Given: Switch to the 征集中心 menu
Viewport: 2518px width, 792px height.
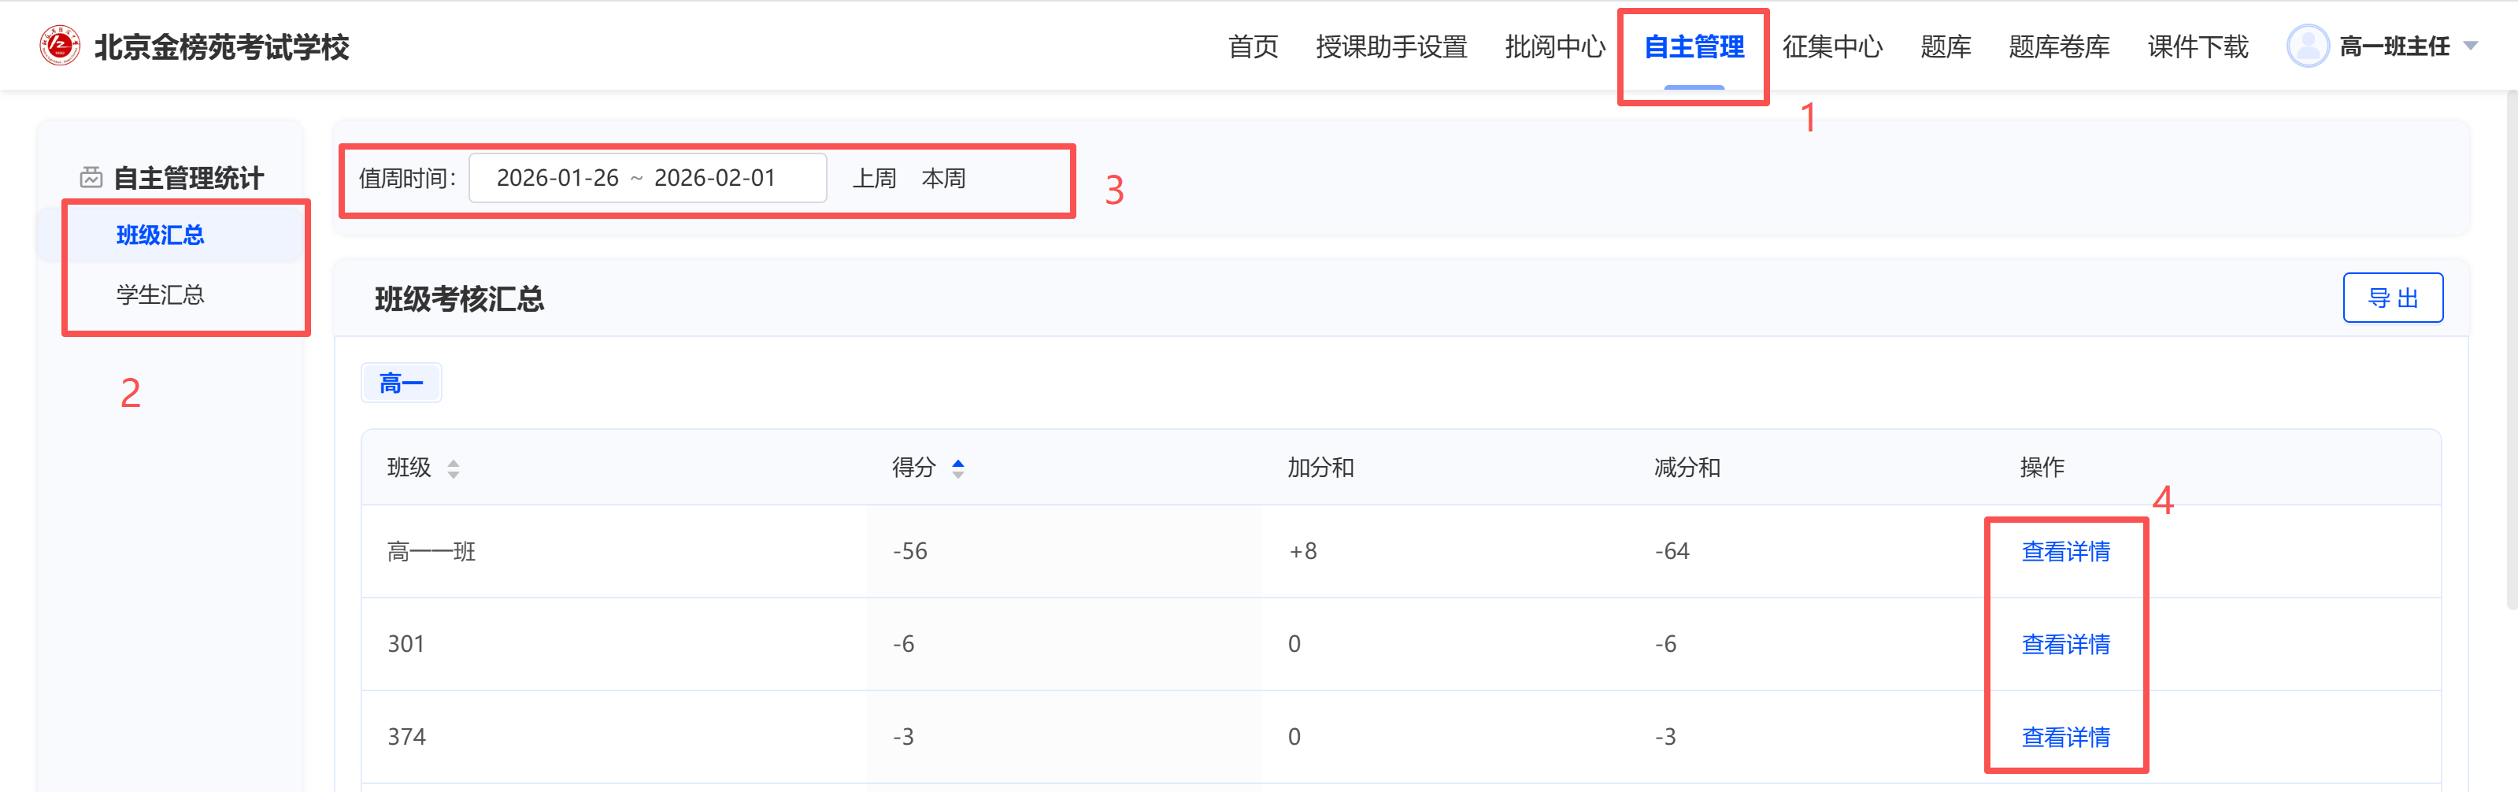Looking at the screenshot, I should [x=1831, y=46].
